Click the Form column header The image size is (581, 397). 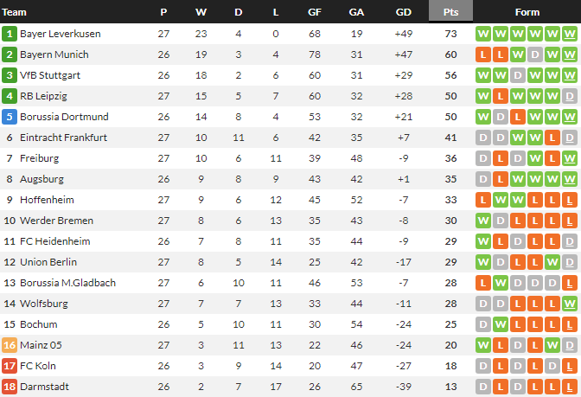point(527,12)
